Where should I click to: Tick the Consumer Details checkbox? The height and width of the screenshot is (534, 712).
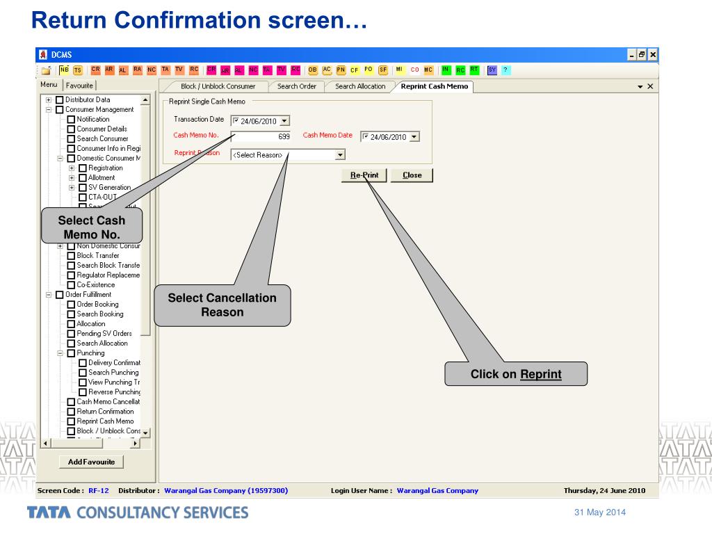(71, 129)
